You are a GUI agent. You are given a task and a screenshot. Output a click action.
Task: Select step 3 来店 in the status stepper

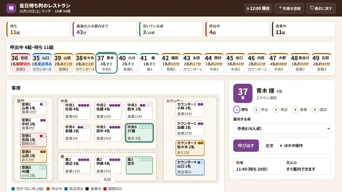point(280,110)
